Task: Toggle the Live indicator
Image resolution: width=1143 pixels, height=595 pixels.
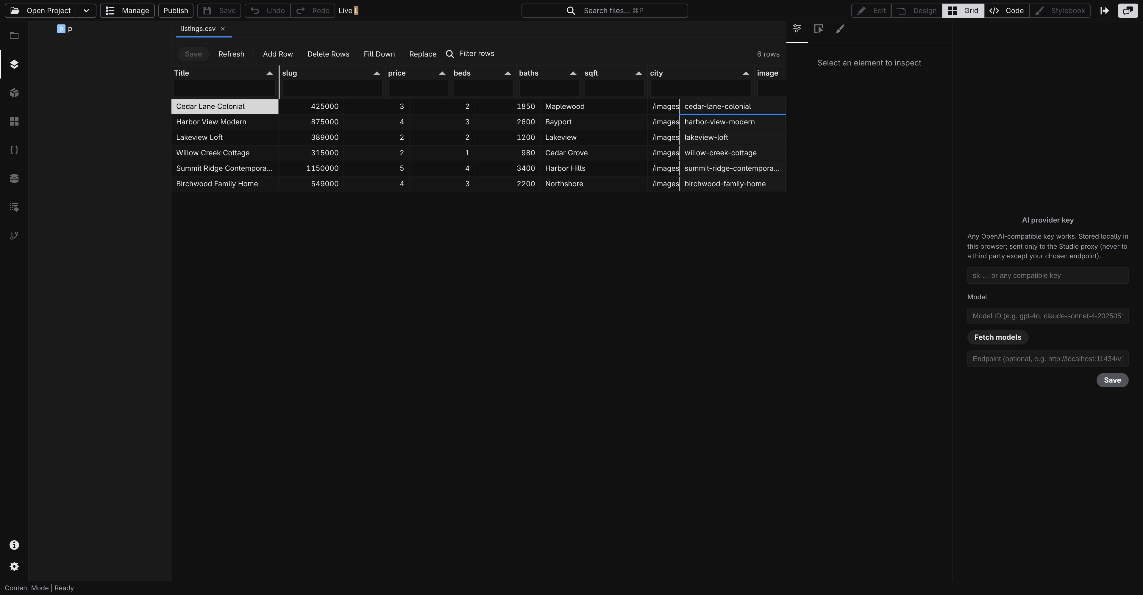Action: 348,11
